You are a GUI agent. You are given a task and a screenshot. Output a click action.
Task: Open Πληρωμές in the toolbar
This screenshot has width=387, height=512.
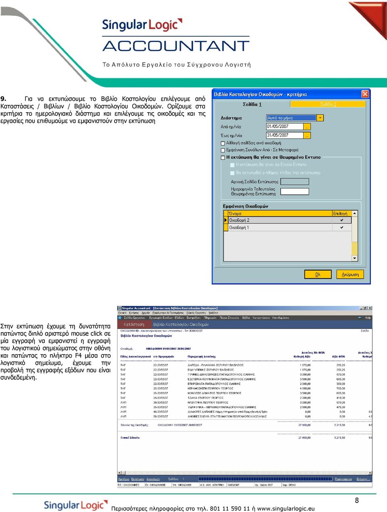click(210, 318)
